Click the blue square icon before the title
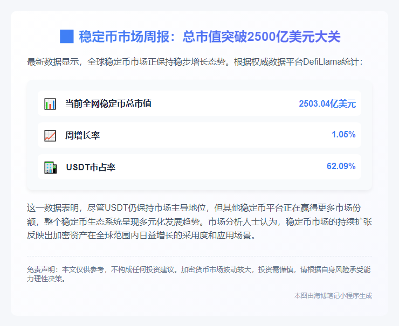The width and height of the screenshot is (399, 326). (x=67, y=36)
